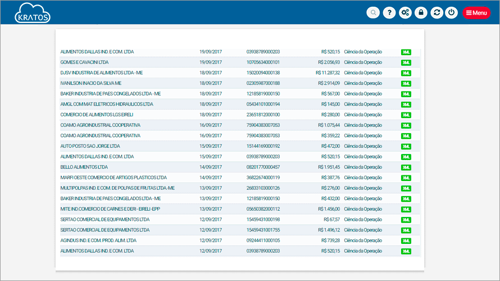
Task: Click CNPJ 15020094000138
Action: (x=263, y=72)
